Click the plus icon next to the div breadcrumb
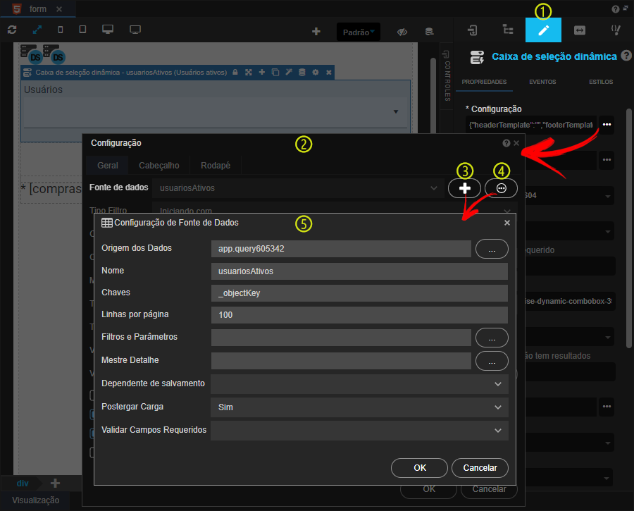Image resolution: width=634 pixels, height=511 pixels. click(55, 483)
